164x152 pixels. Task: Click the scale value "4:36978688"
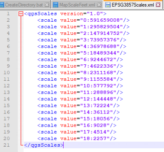tap(100, 46)
